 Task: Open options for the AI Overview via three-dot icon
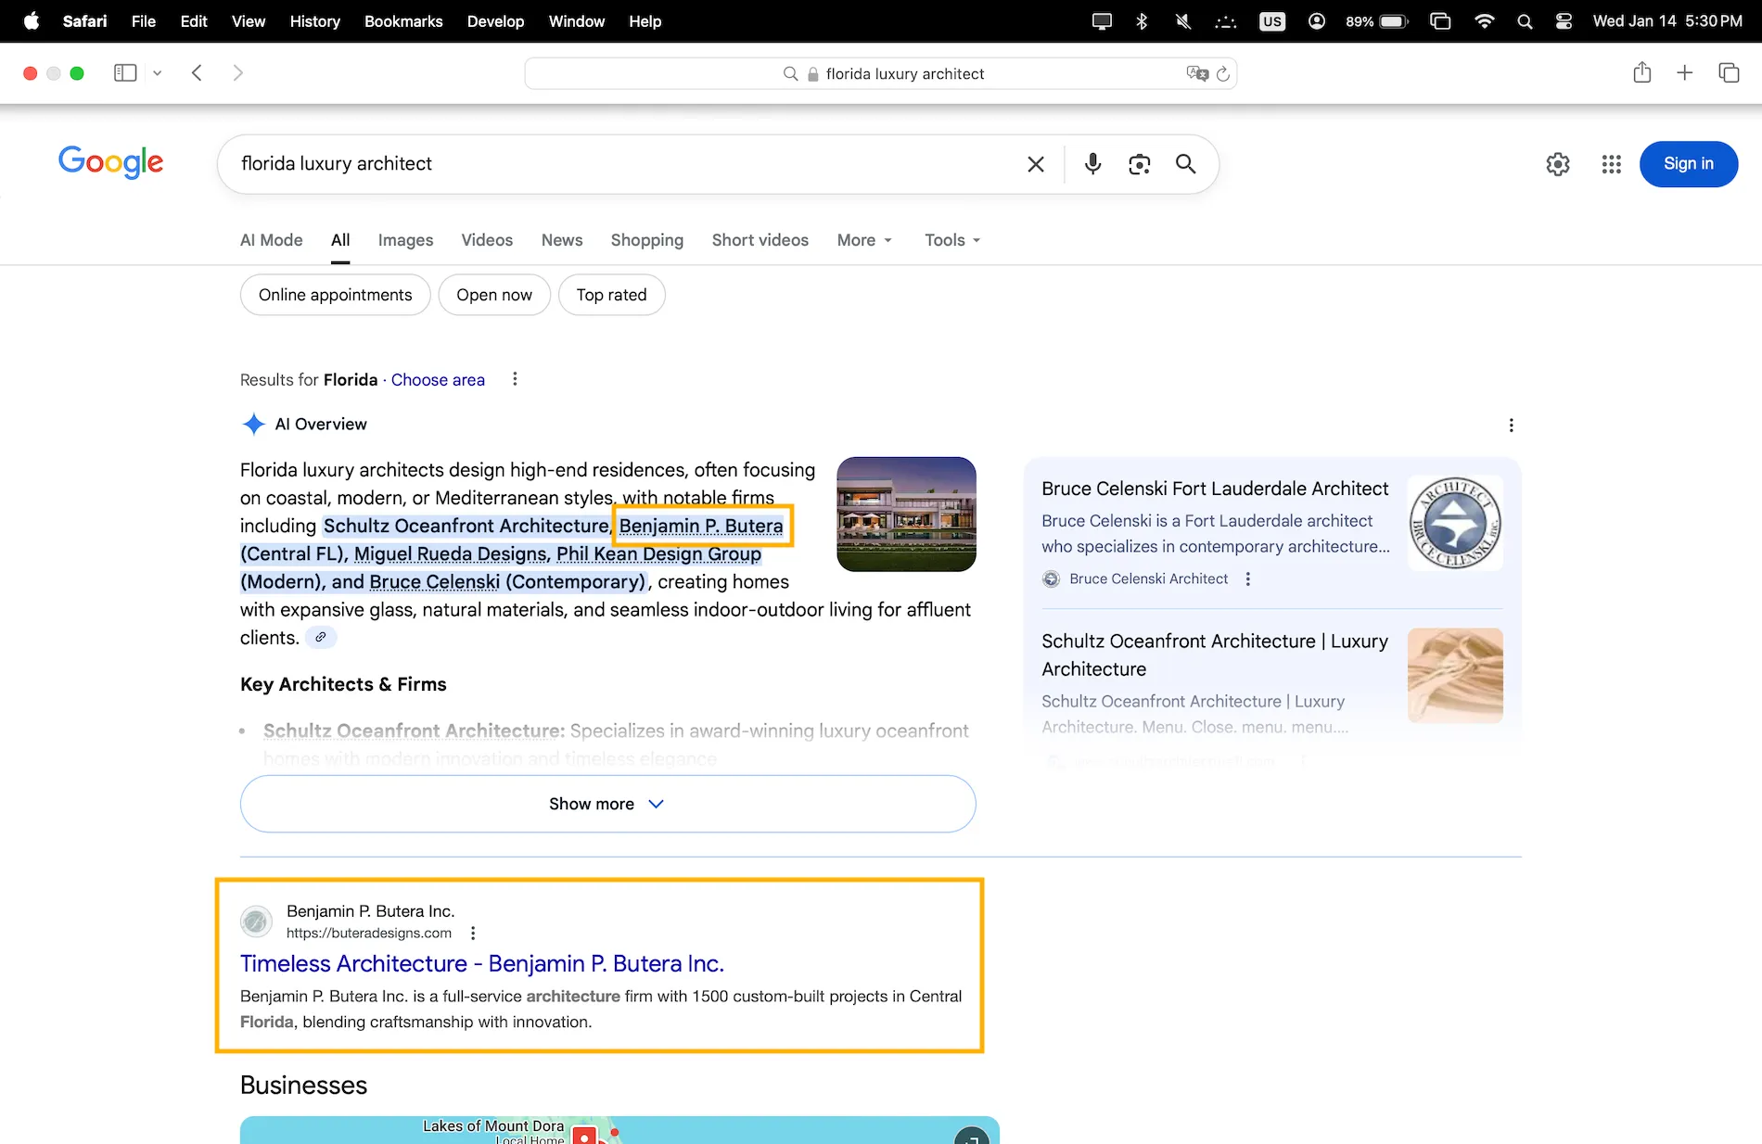coord(1511,425)
